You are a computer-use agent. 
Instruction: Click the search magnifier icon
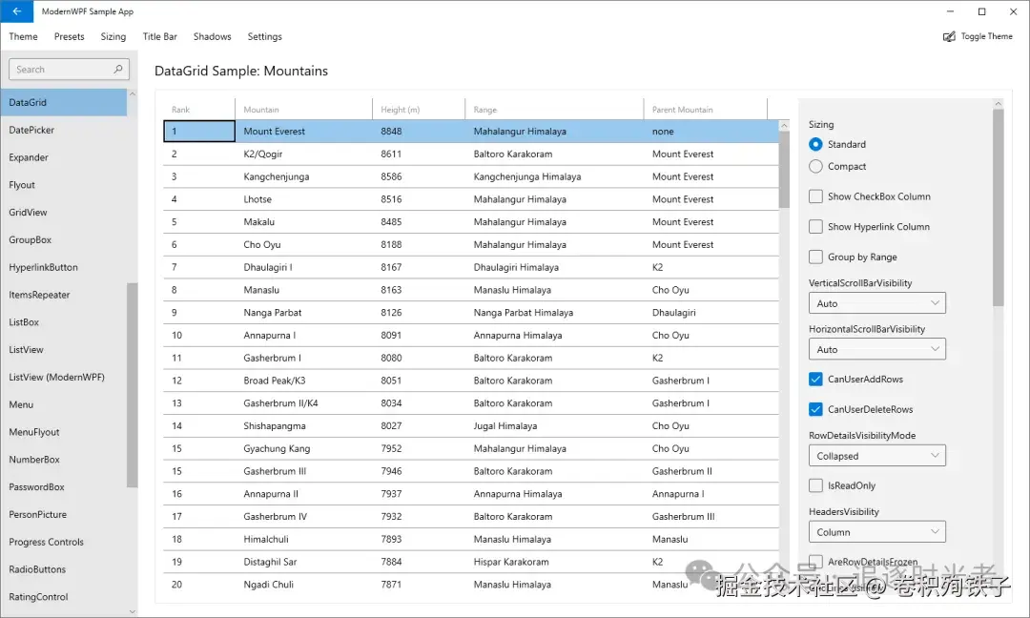(x=118, y=69)
